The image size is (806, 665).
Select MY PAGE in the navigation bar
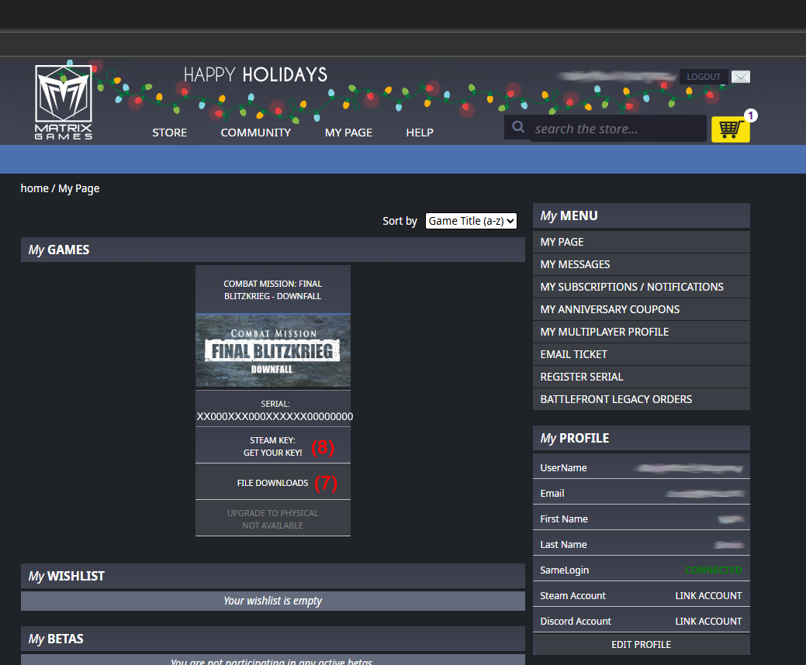click(348, 133)
